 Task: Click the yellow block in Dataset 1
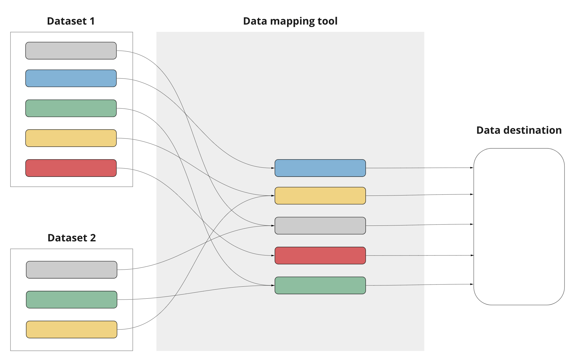(x=71, y=138)
